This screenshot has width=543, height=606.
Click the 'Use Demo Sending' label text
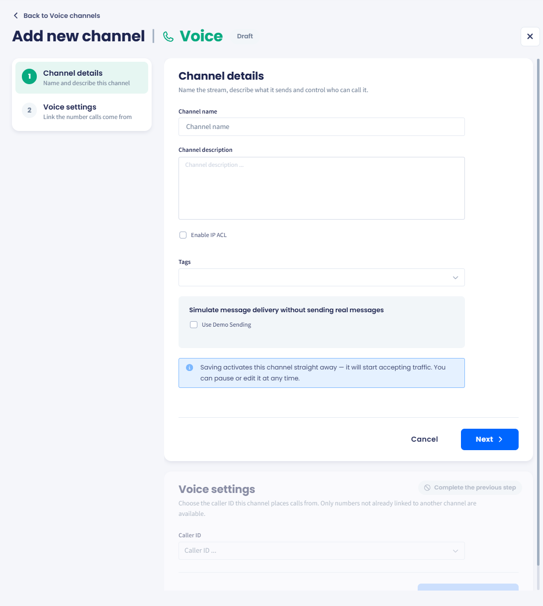click(226, 325)
